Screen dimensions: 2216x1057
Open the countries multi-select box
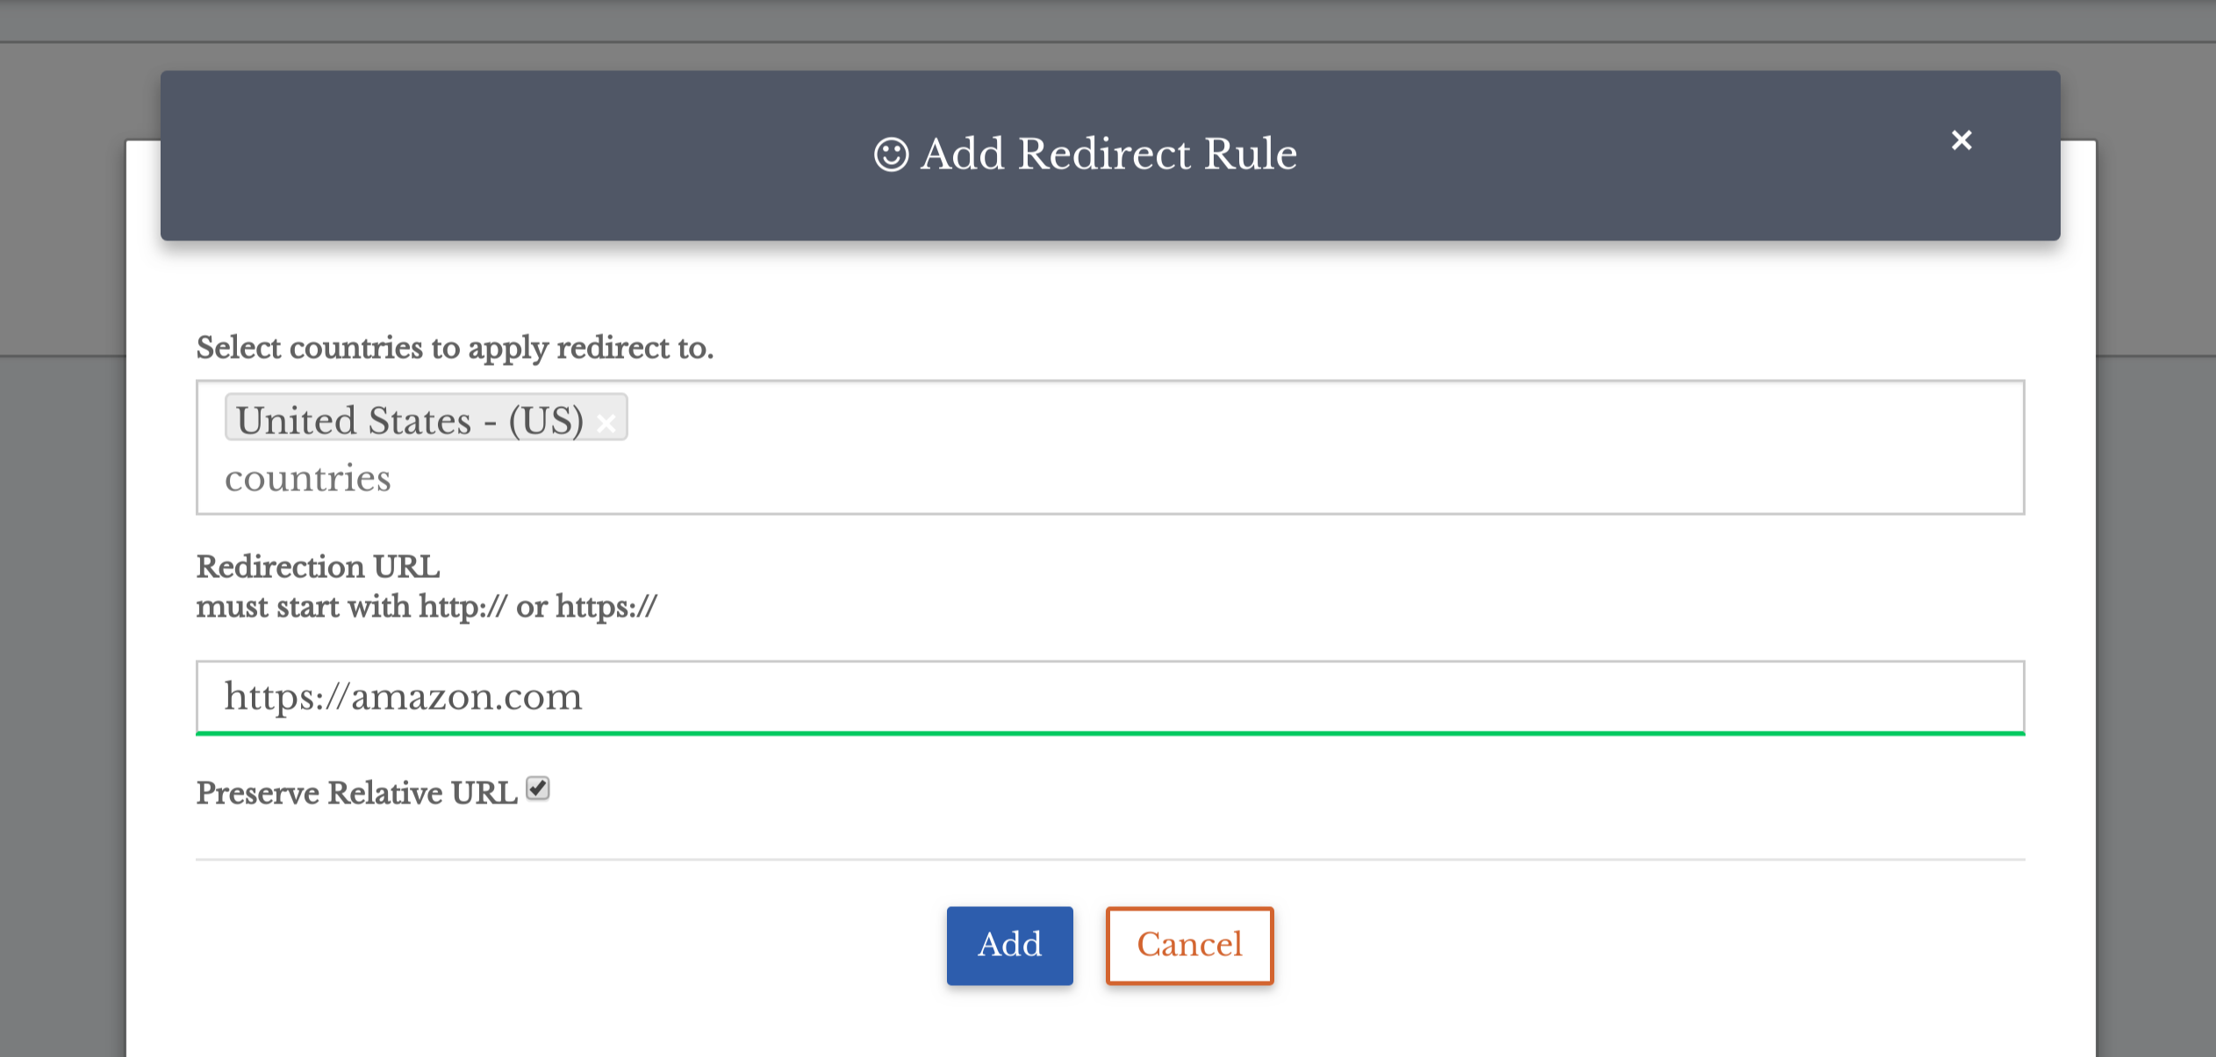pyautogui.click(x=1110, y=447)
